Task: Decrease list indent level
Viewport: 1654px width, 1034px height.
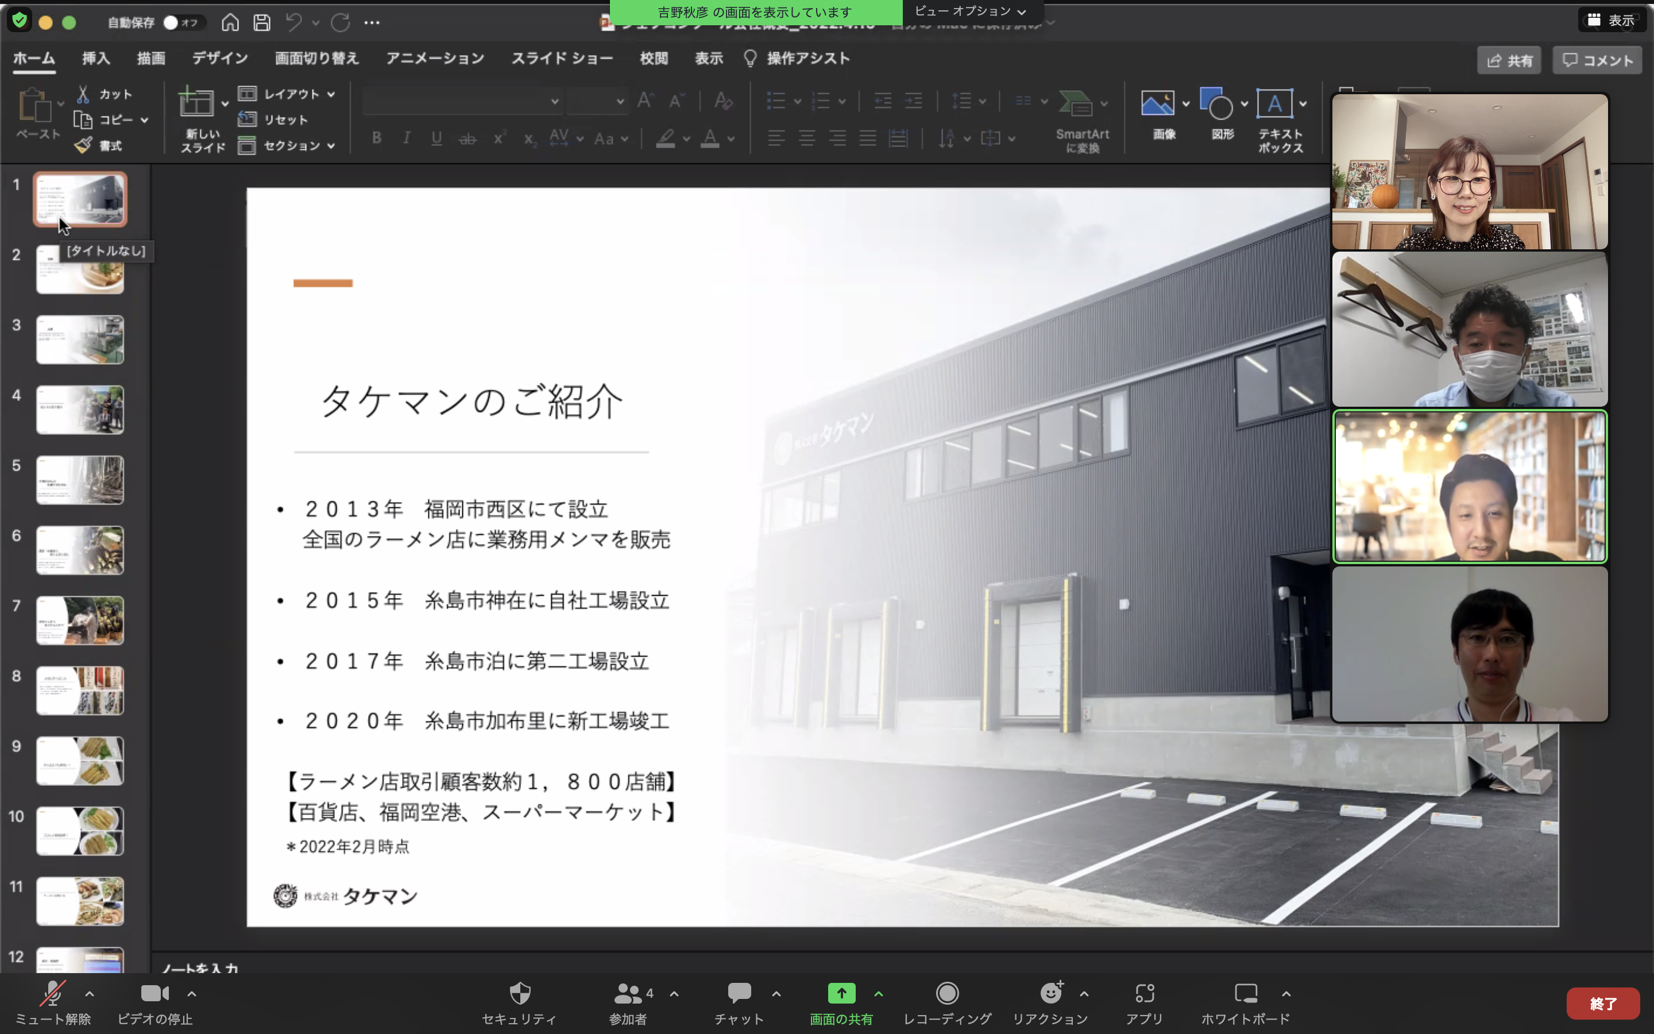Action: [x=883, y=101]
